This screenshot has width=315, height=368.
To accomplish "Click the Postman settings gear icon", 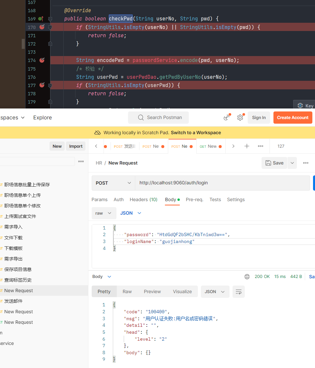I will (240, 117).
